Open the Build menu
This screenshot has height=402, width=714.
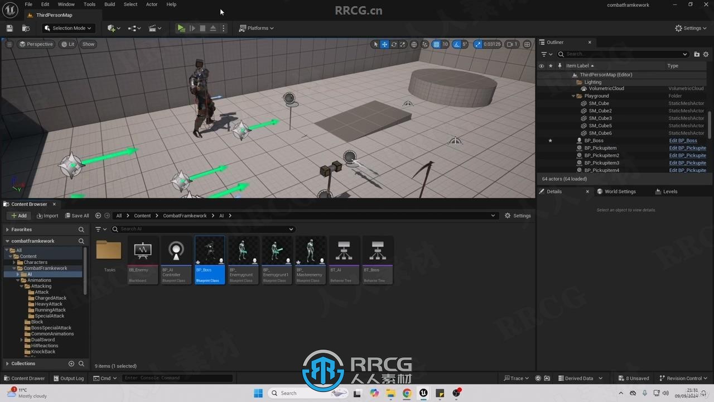110,4
